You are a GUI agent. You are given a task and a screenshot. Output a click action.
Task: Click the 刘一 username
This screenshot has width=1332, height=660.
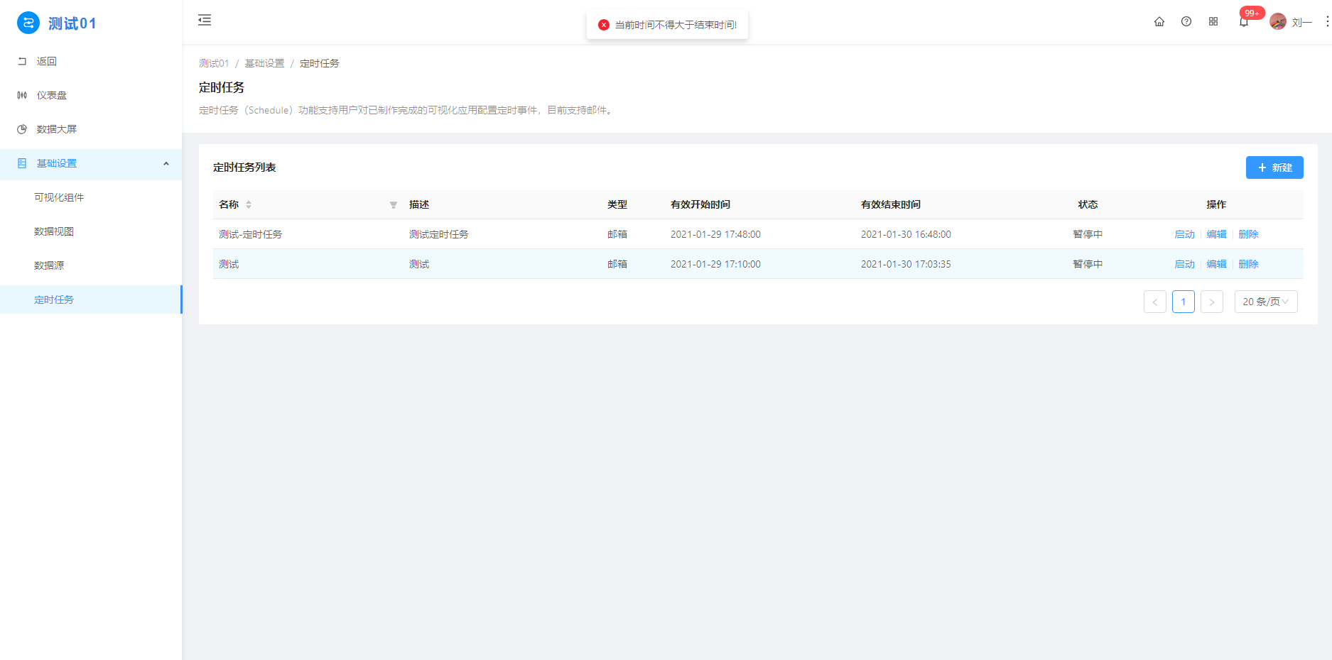pyautogui.click(x=1301, y=23)
